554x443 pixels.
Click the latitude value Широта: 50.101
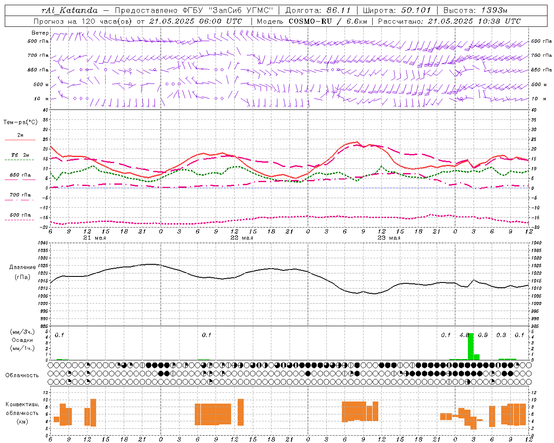pos(397,10)
